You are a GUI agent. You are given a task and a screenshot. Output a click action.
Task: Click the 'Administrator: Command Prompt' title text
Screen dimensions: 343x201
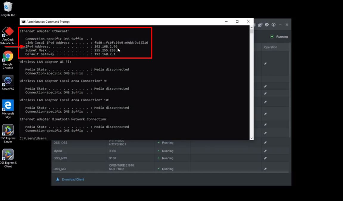[x=48, y=22]
